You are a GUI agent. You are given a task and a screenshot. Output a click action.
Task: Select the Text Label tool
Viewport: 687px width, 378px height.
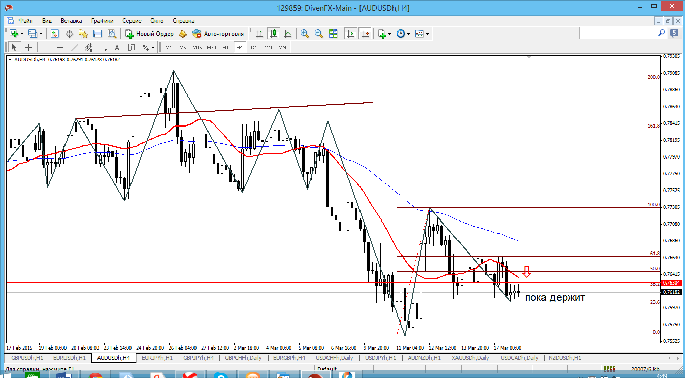pos(131,47)
